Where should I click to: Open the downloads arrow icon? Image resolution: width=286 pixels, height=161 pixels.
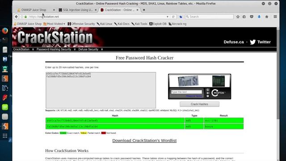[x=259, y=17]
